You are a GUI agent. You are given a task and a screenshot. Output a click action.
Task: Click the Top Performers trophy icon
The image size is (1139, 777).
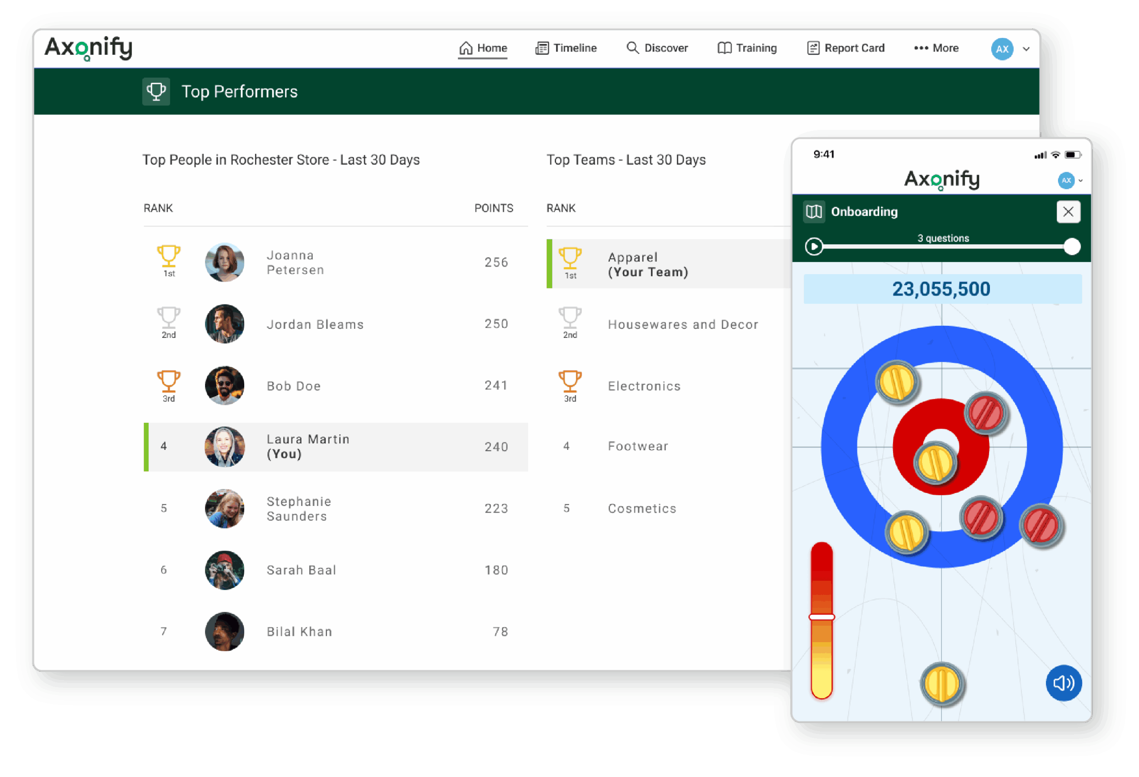click(156, 92)
